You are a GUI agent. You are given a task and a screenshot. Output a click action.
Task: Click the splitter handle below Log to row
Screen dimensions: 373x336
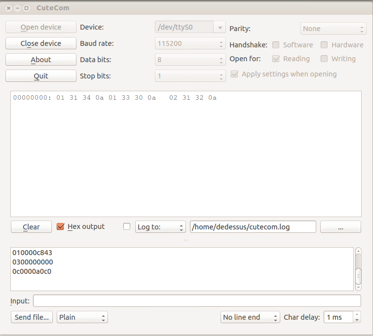coord(186,240)
